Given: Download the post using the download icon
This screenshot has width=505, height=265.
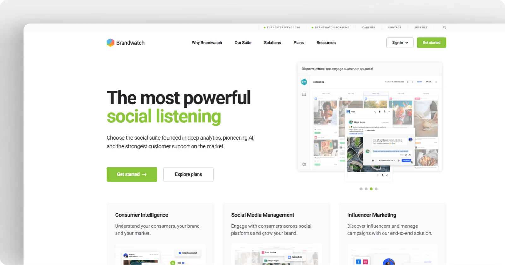Looking at the screenshot, I should (385, 111).
